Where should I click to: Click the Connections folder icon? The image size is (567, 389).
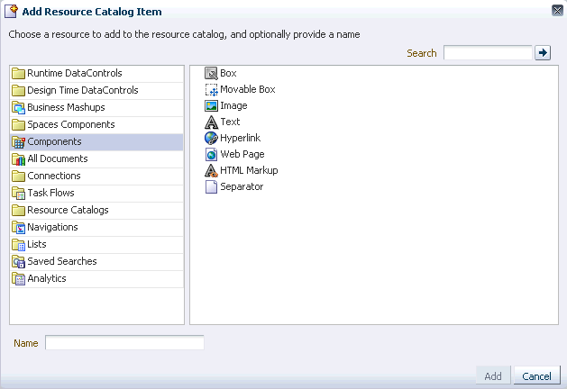click(18, 176)
